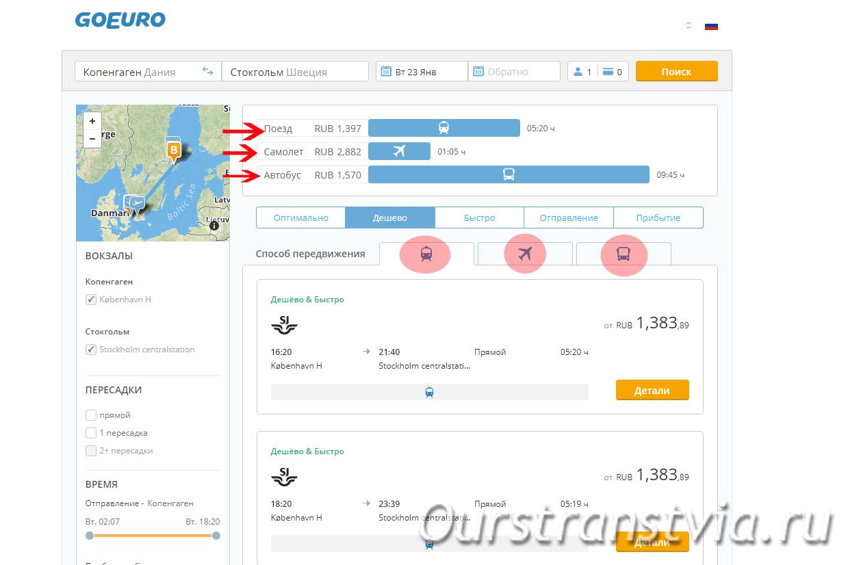Viewport: 848px width, 565px height.
Task: Click Обратно return date field
Action: (514, 71)
